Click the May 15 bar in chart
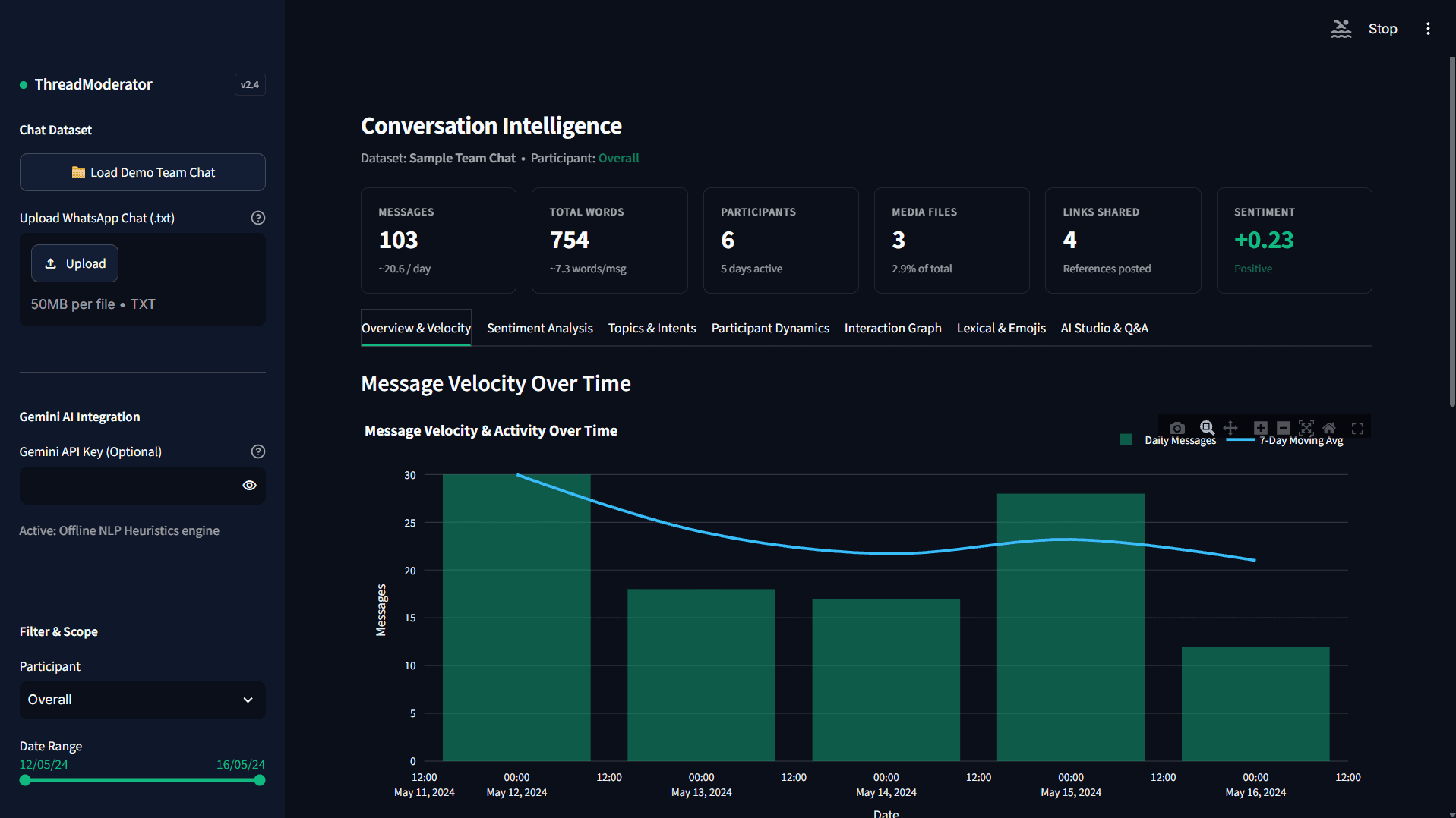This screenshot has width=1456, height=818. [x=1070, y=628]
